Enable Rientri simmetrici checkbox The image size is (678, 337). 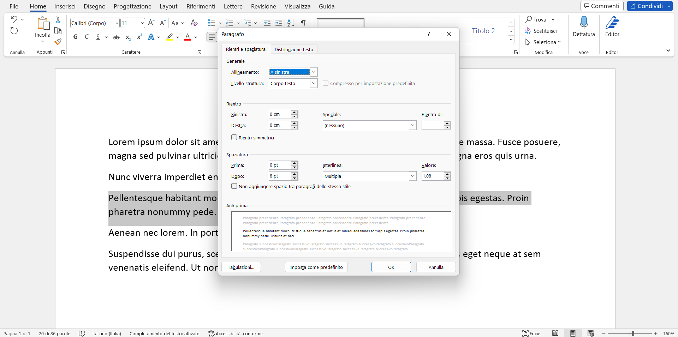tap(234, 138)
